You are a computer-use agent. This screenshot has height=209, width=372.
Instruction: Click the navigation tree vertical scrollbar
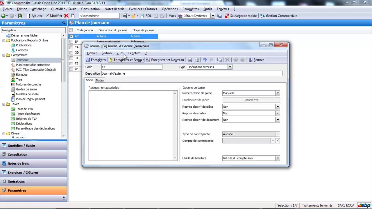coord(63,86)
